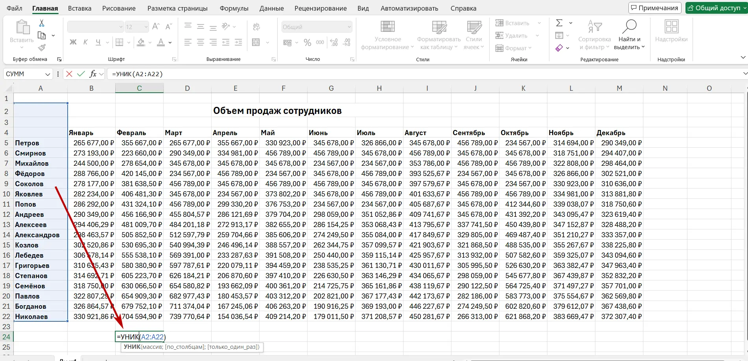Expand the fill color dropdown arrow
This screenshot has width=748, height=361.
[x=149, y=42]
